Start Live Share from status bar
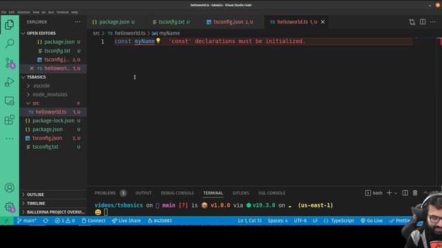This screenshot has width=442, height=248. click(x=126, y=220)
